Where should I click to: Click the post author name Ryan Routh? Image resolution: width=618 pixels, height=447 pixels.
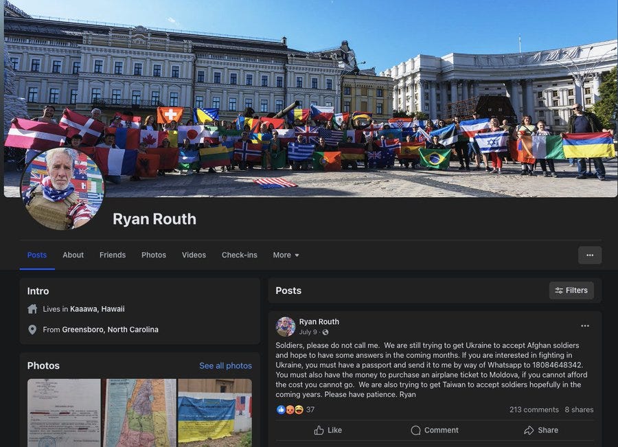click(319, 321)
